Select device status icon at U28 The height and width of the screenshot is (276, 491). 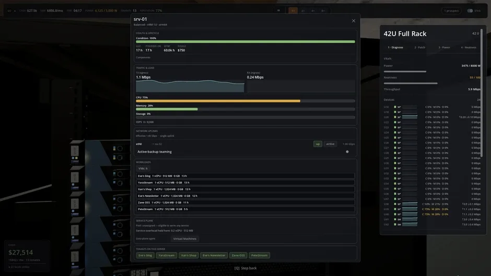(x=395, y=153)
